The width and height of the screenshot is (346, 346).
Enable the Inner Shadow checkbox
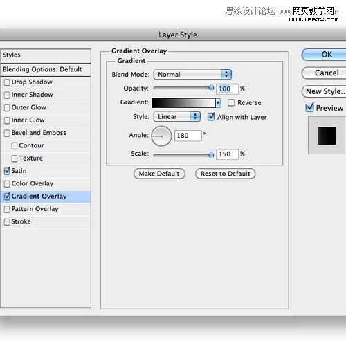[7, 95]
